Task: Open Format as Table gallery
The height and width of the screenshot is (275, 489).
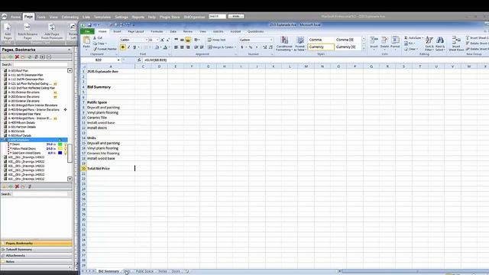Action: pos(300,44)
